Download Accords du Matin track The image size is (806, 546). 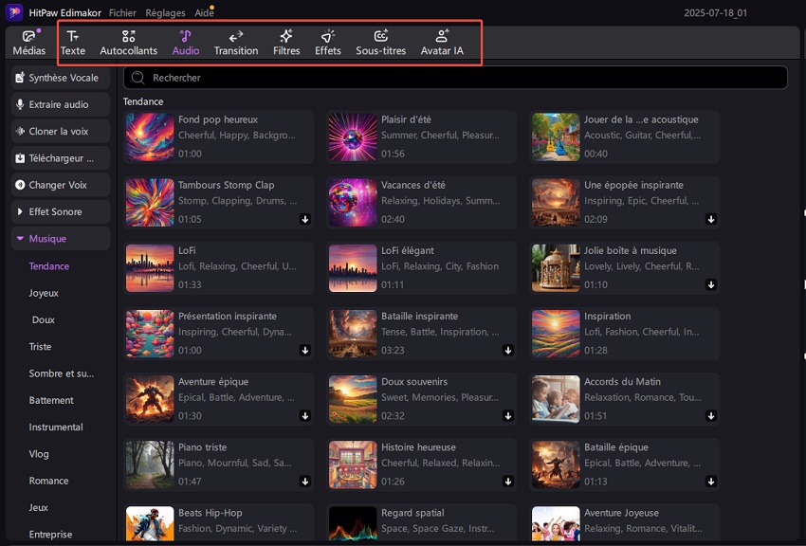pos(711,415)
